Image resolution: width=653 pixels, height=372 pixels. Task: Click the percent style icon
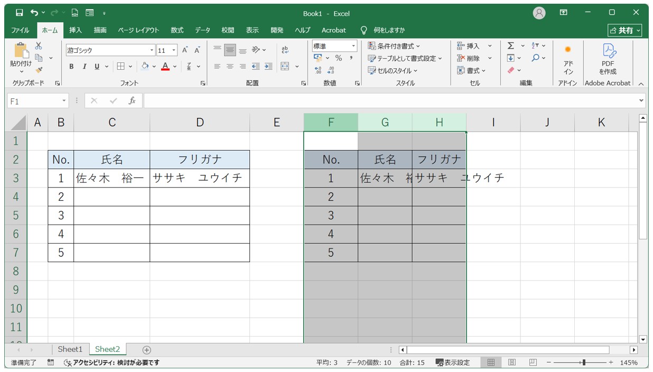click(339, 58)
